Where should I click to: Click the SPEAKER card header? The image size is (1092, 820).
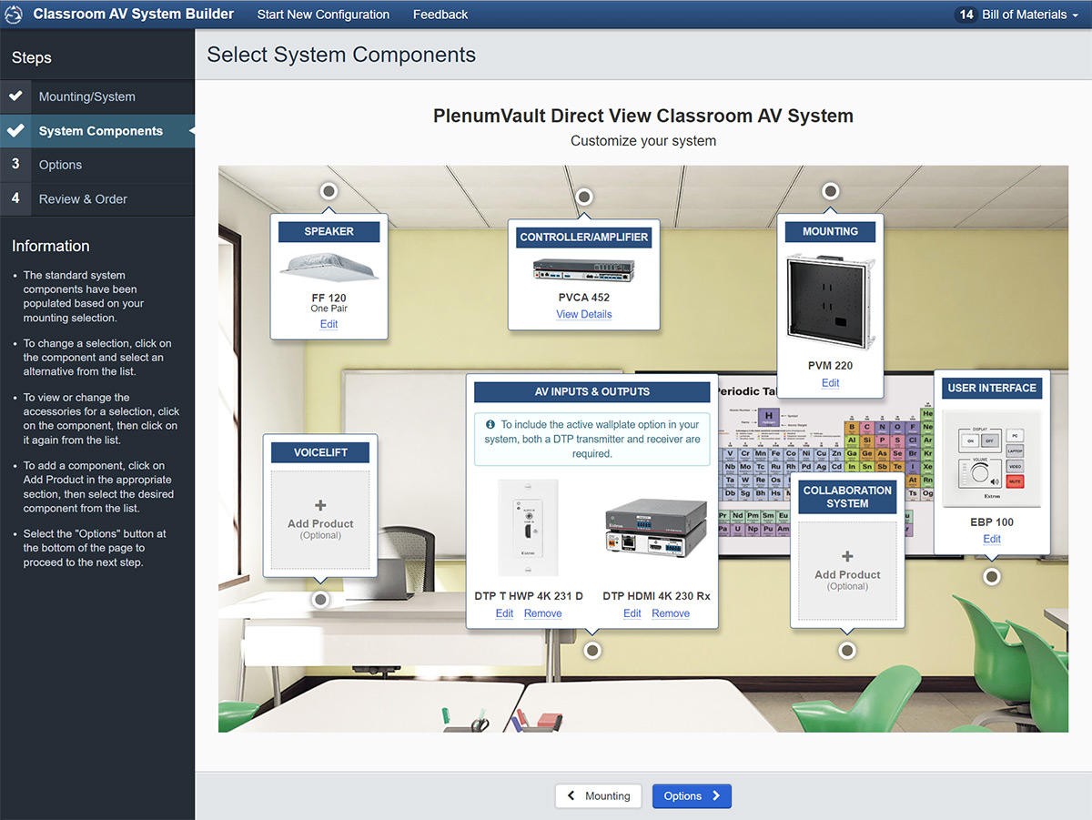tap(329, 231)
